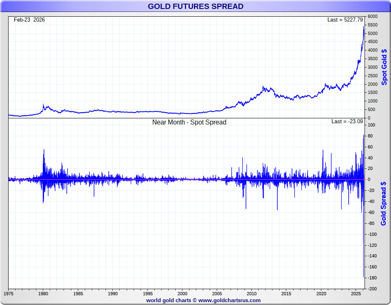Click the GOLD FUTURES SPREAD chart title
Image resolution: width=391 pixels, height=305 pixels.
coord(195,7)
